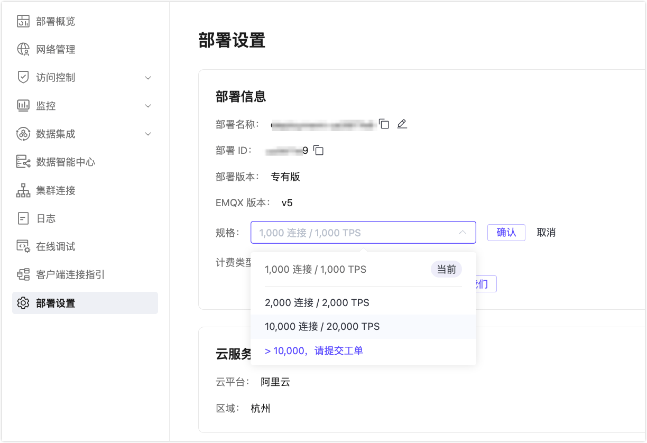The height and width of the screenshot is (443, 647).
Task: Click the 日志 log icon
Action: click(23, 218)
